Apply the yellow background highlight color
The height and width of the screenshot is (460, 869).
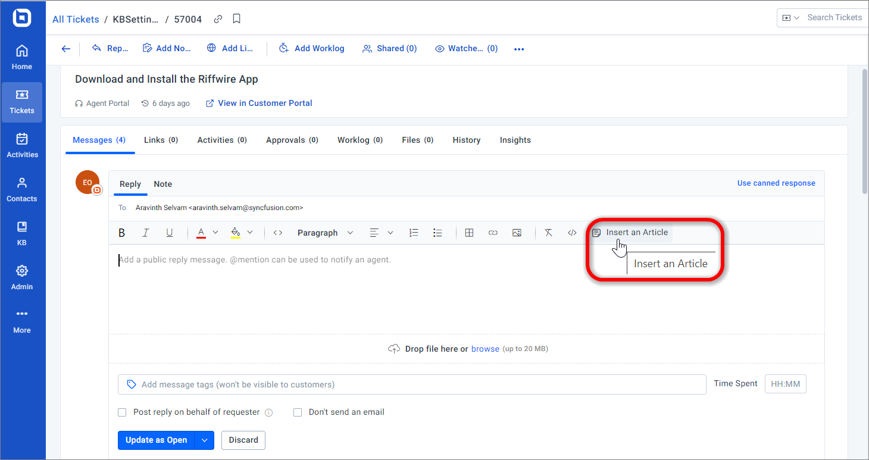pyautogui.click(x=236, y=233)
